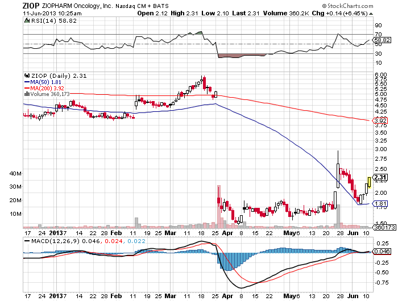Click the red 0.024 MACD signal value
Image resolution: width=398 pixels, height=301 pixels.
pos(114,241)
